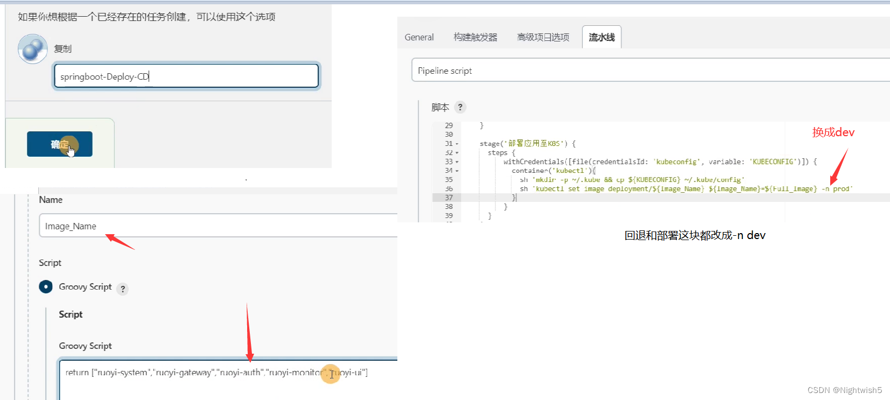Open the General tab
Screen dimensions: 890x400
[419, 37]
